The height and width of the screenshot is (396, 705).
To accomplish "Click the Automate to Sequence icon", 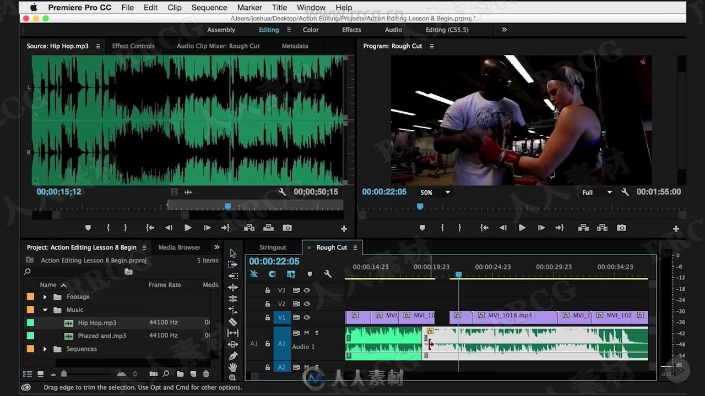I will pos(154,374).
